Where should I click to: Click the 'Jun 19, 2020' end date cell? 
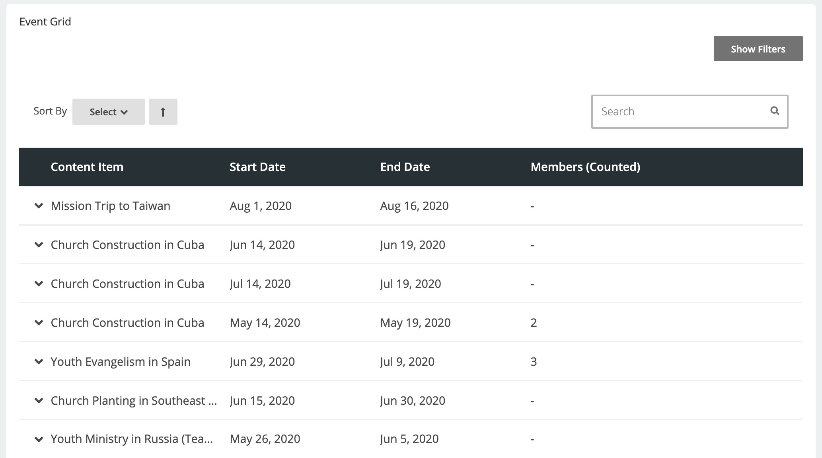pyautogui.click(x=413, y=245)
